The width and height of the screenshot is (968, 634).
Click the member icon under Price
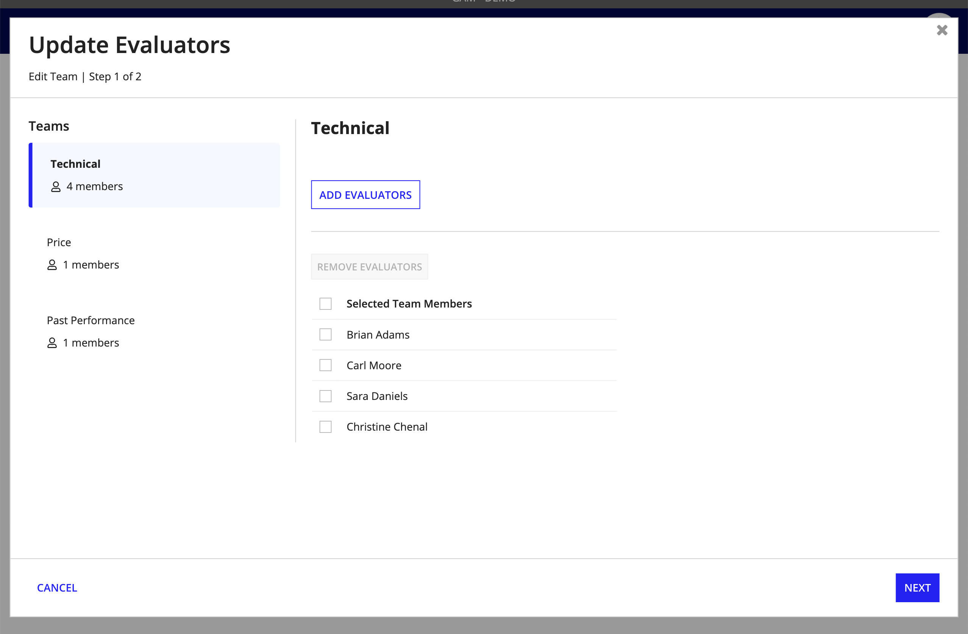[x=52, y=265]
